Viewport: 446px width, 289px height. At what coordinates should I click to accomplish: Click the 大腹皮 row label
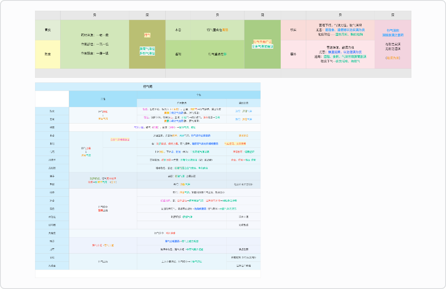click(x=52, y=233)
